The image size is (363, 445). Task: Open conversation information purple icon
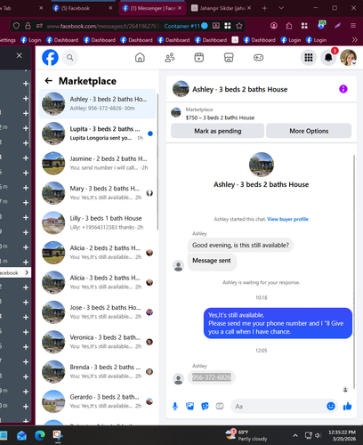click(343, 89)
